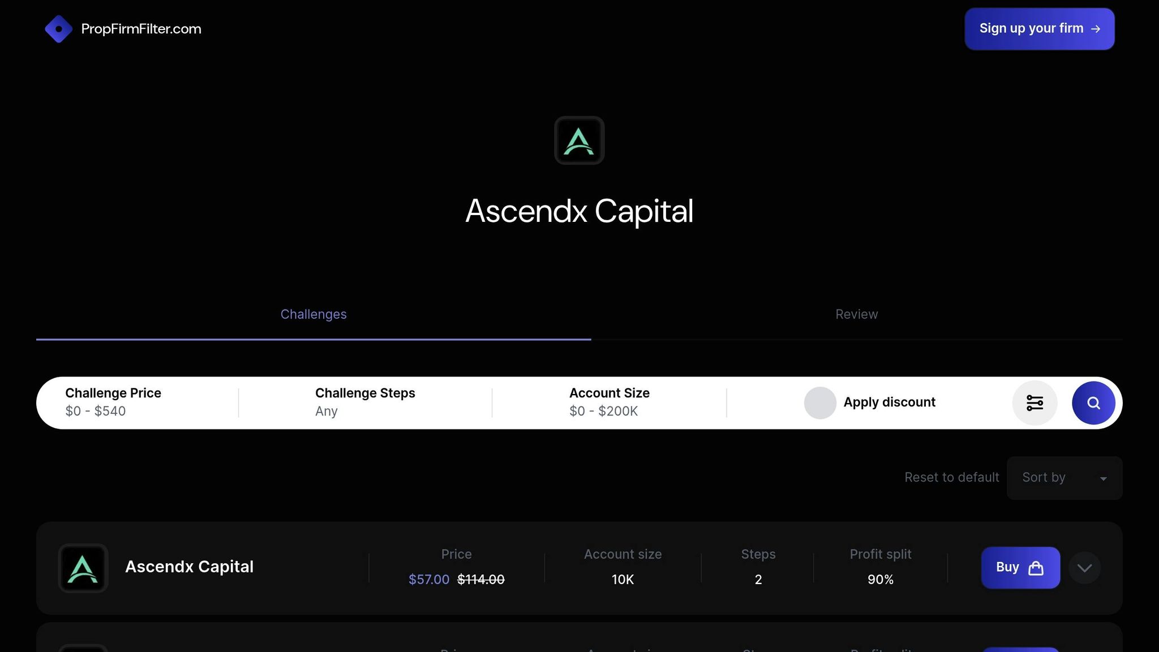Viewport: 1159px width, 652px height.
Task: Click the PropFirmFilter.com diamond logo
Action: 58,28
